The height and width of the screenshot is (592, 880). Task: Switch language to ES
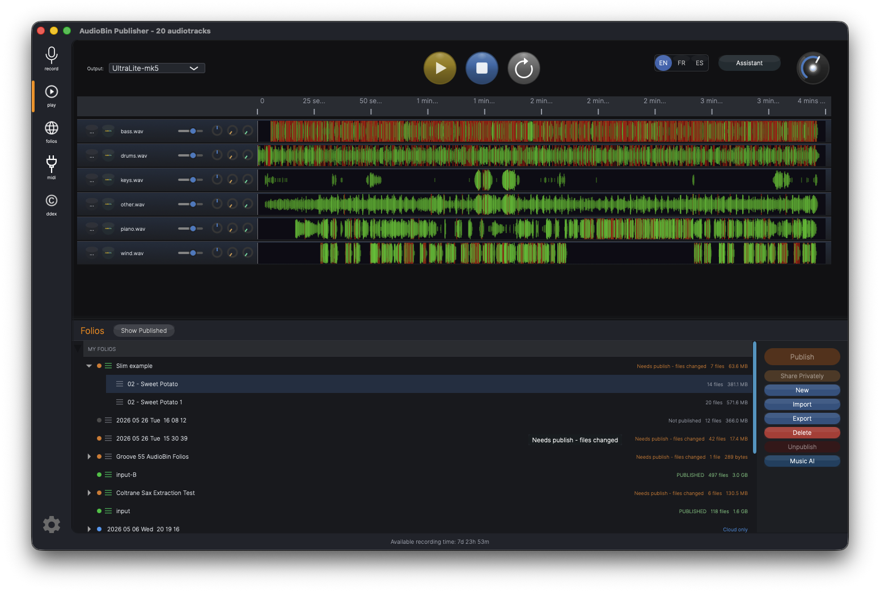tap(700, 63)
